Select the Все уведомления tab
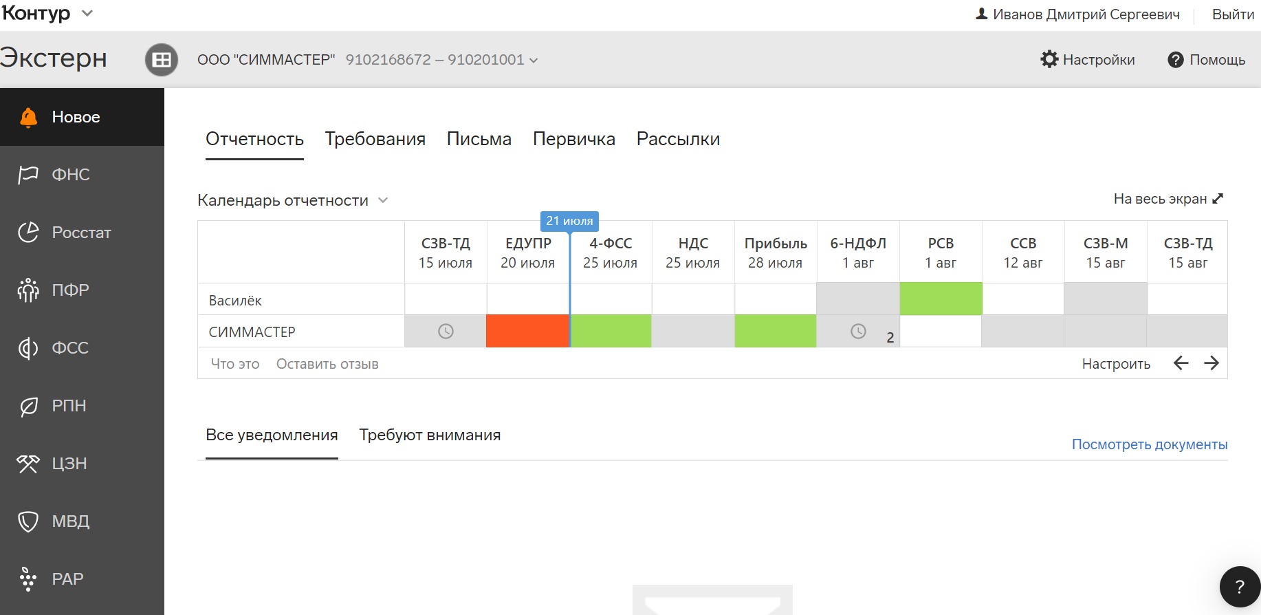 click(x=272, y=435)
